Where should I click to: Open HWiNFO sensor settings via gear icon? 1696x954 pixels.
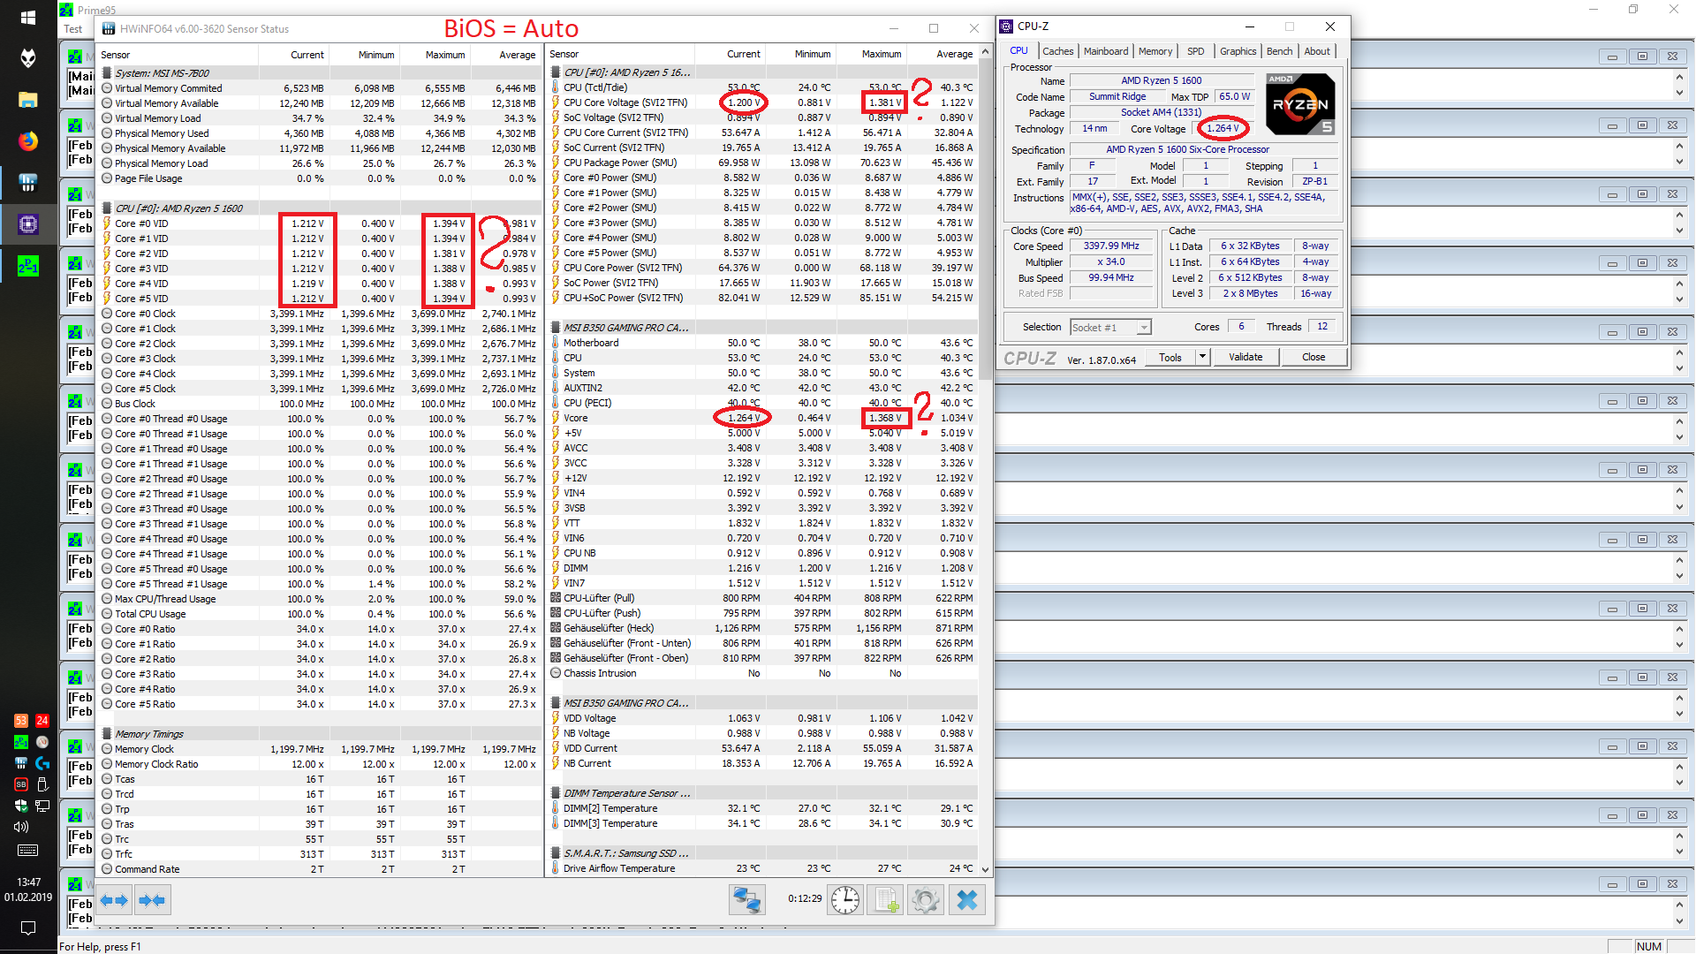click(x=926, y=899)
